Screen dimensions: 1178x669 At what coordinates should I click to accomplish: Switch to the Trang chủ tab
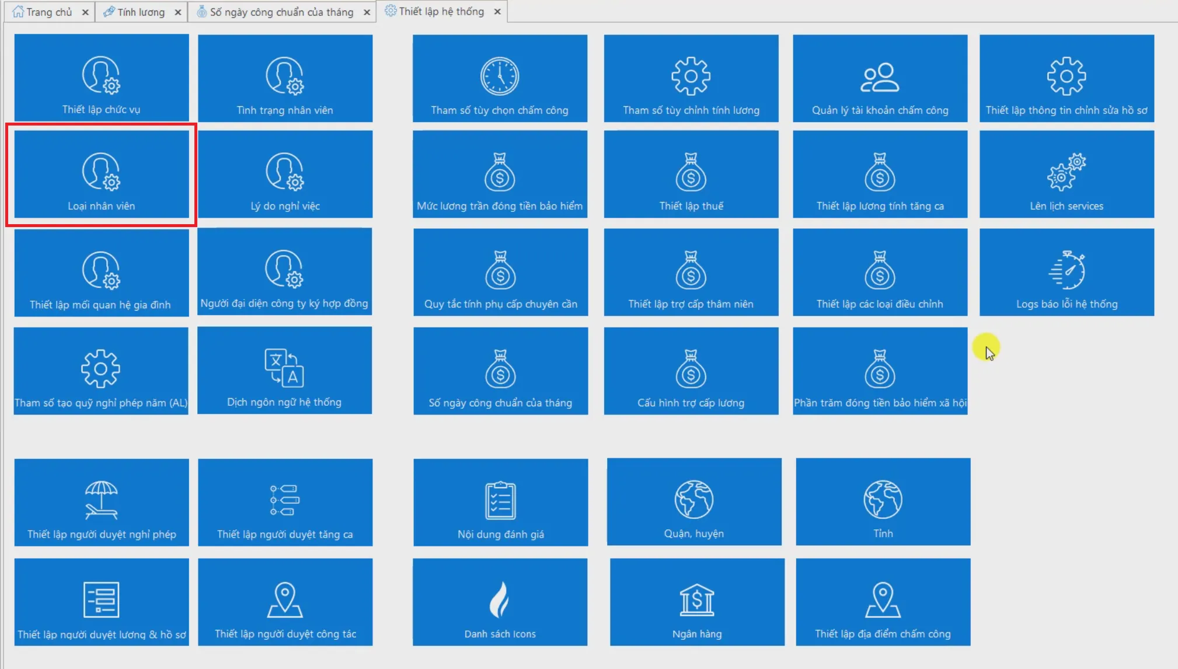[49, 12]
